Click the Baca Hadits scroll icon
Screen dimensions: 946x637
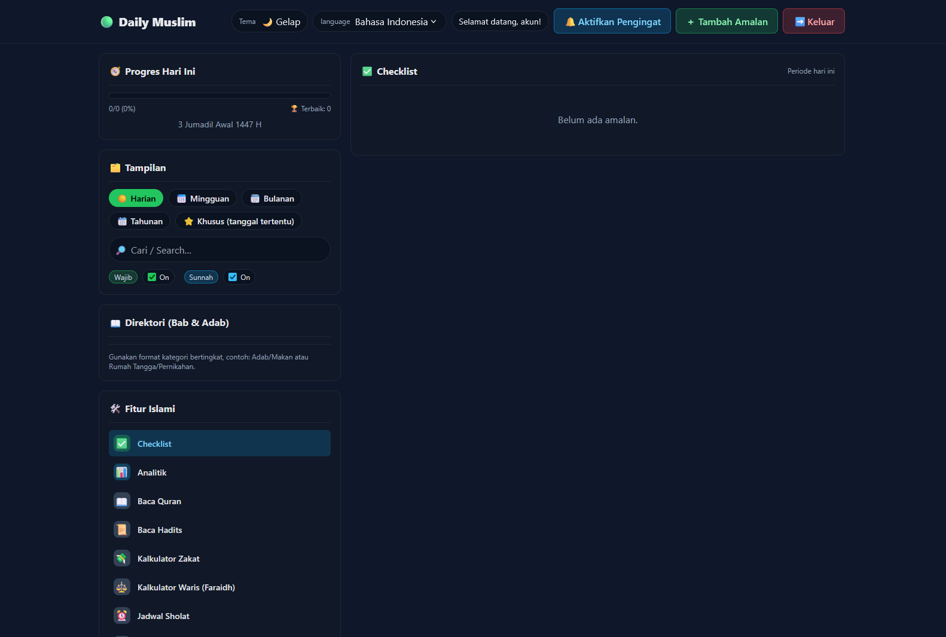click(122, 530)
